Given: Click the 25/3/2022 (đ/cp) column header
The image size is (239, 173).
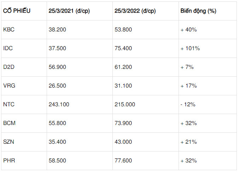Looking at the screenshot, I should pos(135,11).
